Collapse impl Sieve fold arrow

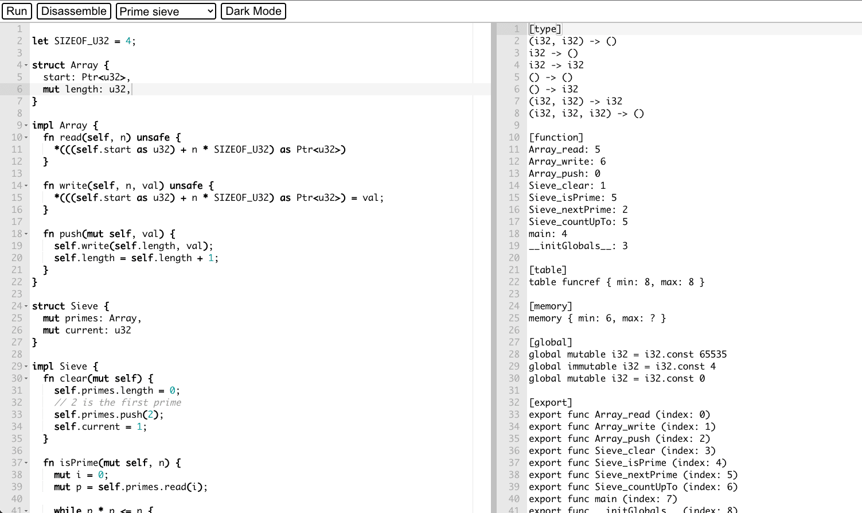(26, 367)
